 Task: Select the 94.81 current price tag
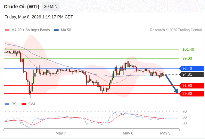point(191,74)
